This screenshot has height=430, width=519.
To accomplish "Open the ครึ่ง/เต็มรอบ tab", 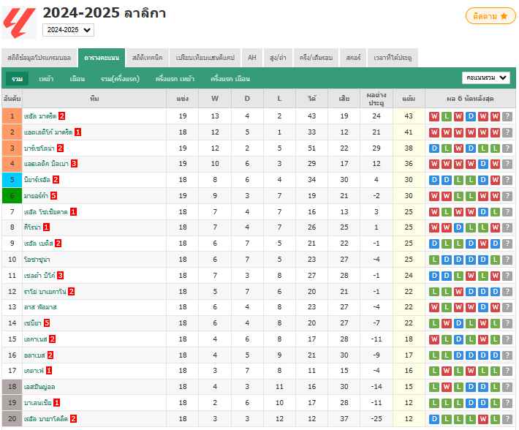I will point(316,58).
